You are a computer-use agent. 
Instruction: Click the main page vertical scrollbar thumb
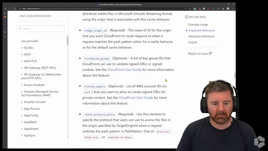(234, 75)
